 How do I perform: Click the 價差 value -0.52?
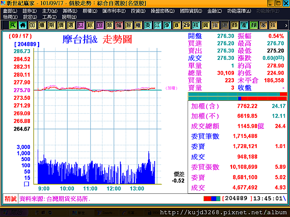[x=178, y=180]
